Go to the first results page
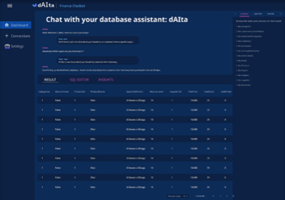Viewport: 285px width, 200px height. (213, 196)
